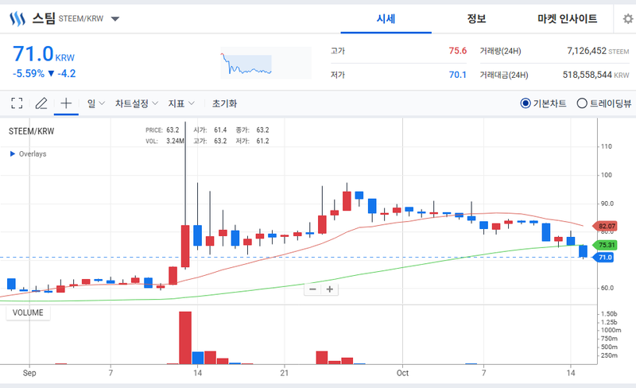
Task: Open the settings gear icon
Action: pos(628,18)
